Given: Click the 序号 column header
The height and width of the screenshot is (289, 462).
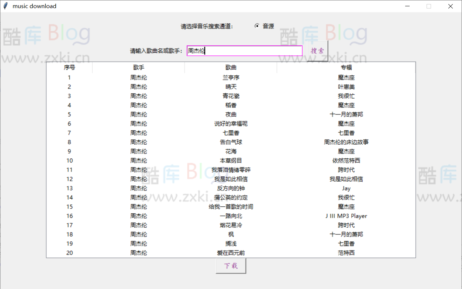Looking at the screenshot, I should 69,67.
